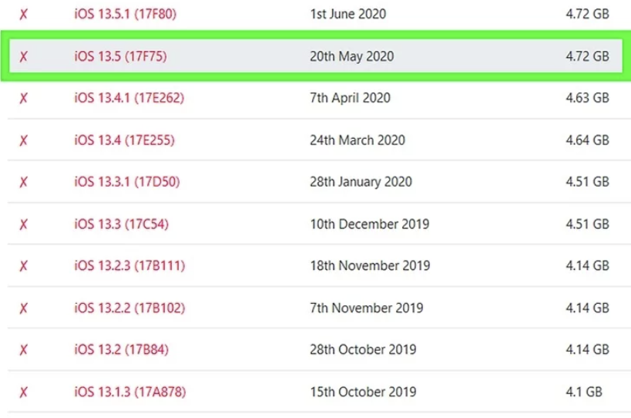Open the iOS 13.4 (17E255) firmware
Screen dimensions: 631x418
[123, 140]
